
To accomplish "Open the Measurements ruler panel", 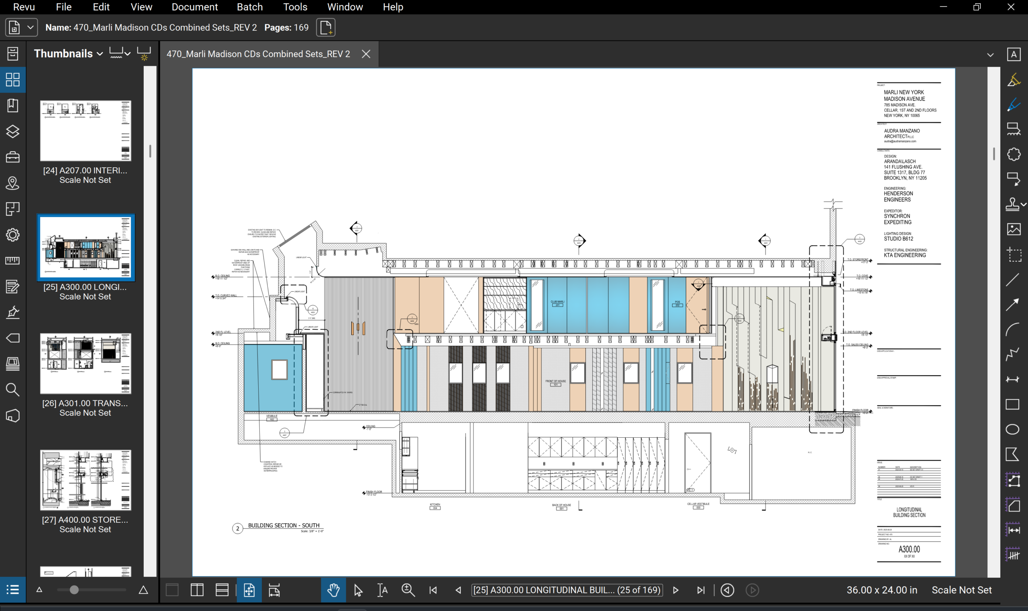I will click(13, 260).
